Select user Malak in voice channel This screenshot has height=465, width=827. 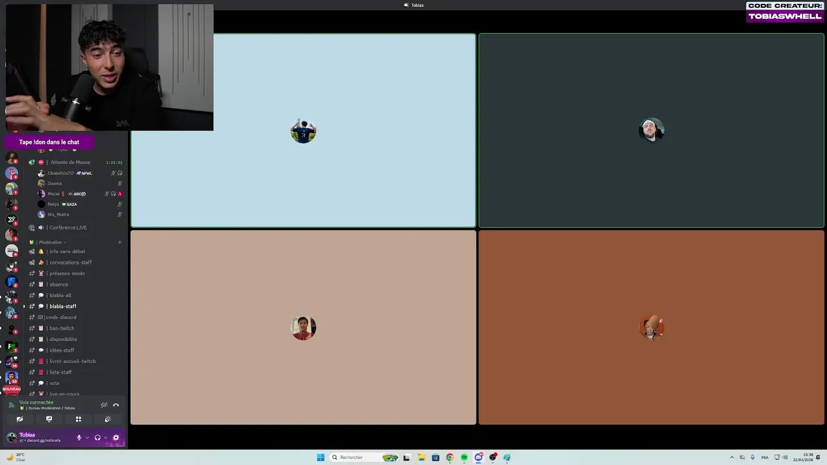click(x=79, y=194)
